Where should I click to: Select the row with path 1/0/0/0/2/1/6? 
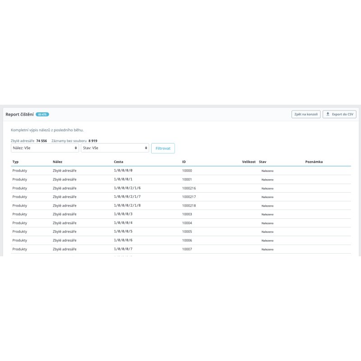tap(181, 188)
